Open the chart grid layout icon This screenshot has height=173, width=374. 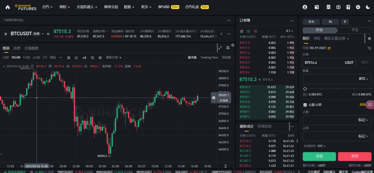[x=228, y=48]
